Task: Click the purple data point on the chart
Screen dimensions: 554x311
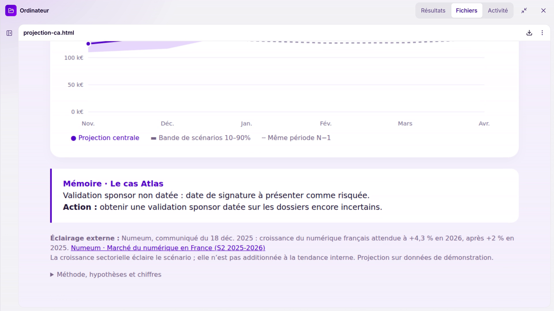Action: [88, 44]
